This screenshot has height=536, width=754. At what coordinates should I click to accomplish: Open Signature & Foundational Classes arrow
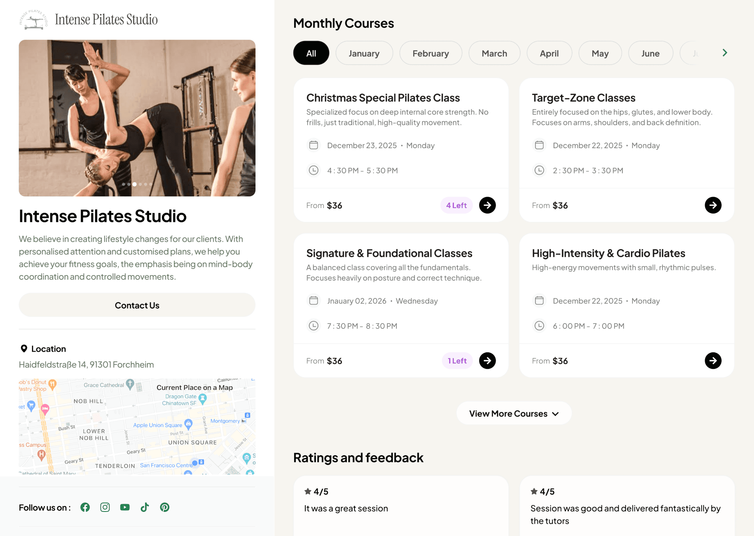[x=487, y=361]
